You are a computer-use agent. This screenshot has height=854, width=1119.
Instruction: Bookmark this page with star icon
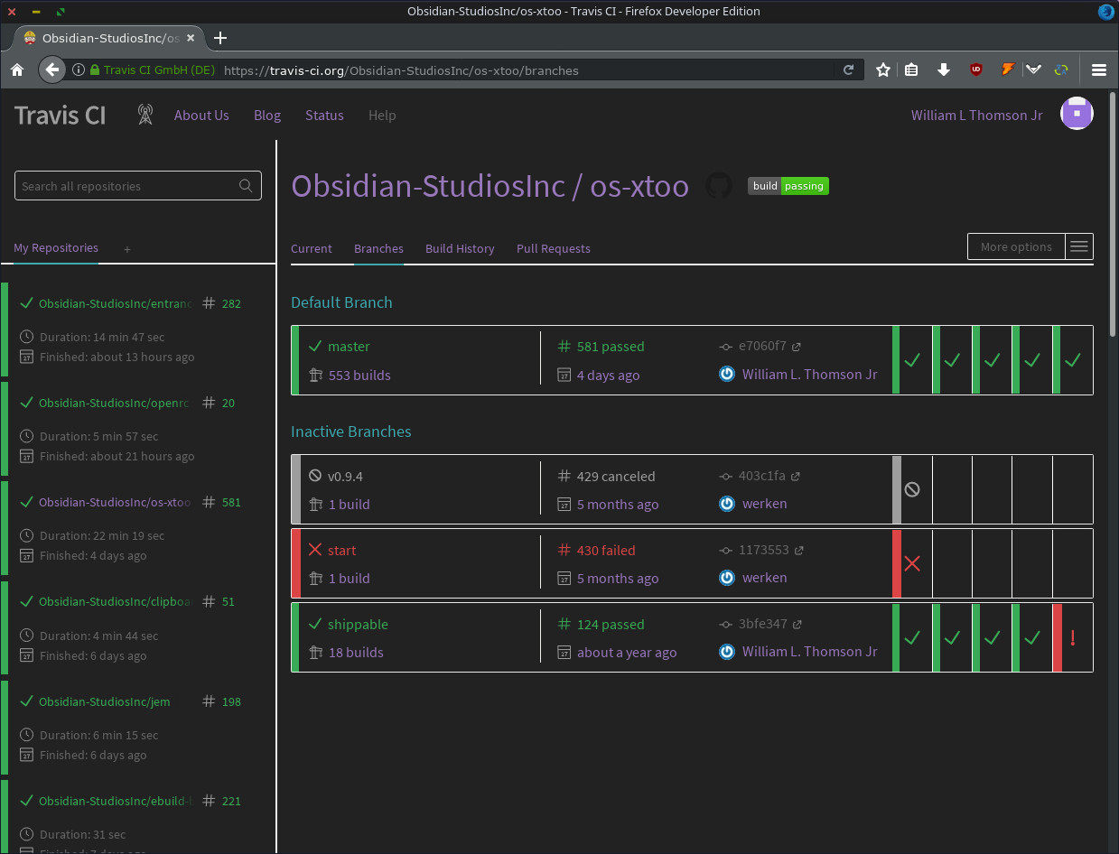(883, 70)
